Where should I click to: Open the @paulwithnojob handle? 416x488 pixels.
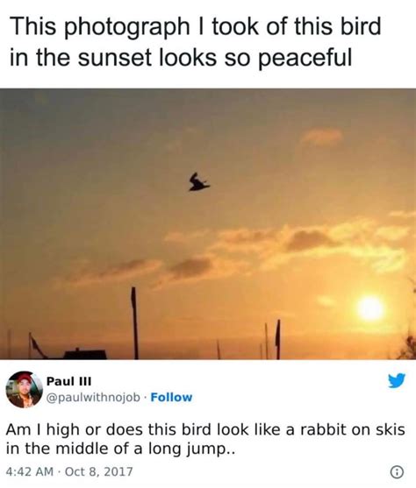pyautogui.click(x=93, y=398)
